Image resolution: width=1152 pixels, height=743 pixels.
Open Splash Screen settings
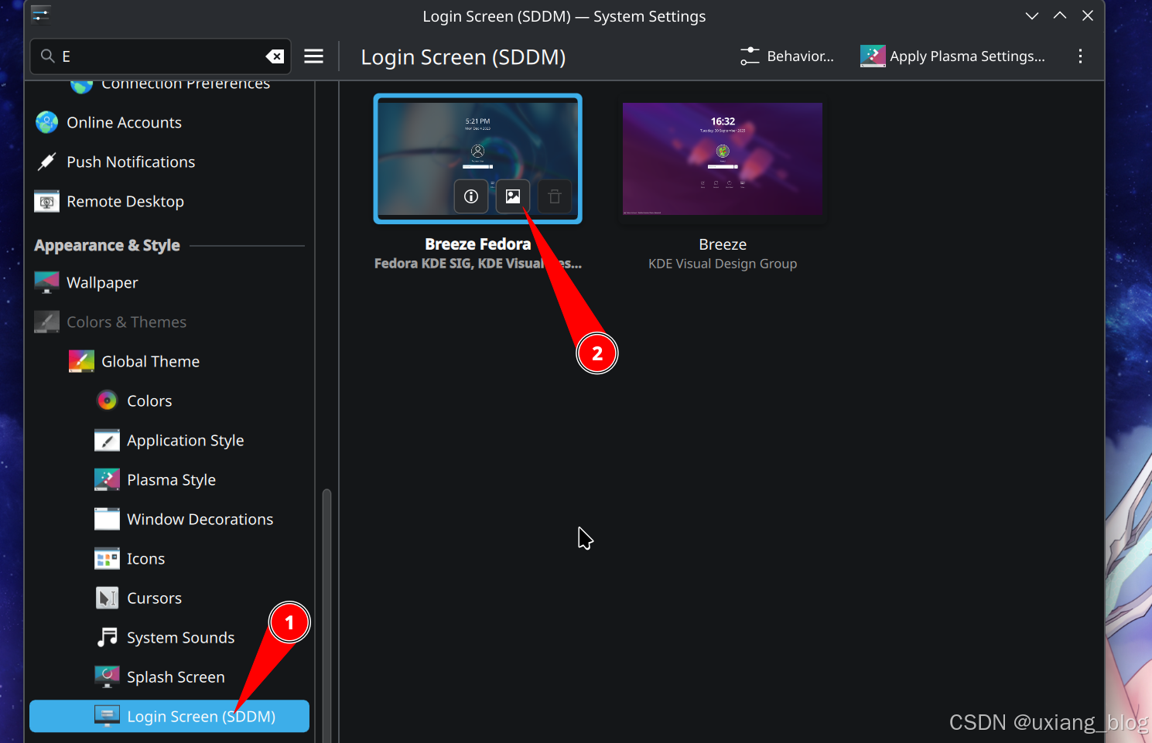(169, 677)
